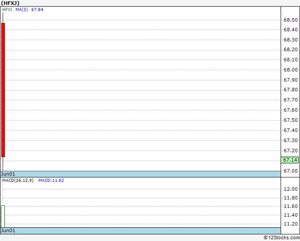
Task: Click the 11.20 MACD axis label
Action: point(290,224)
